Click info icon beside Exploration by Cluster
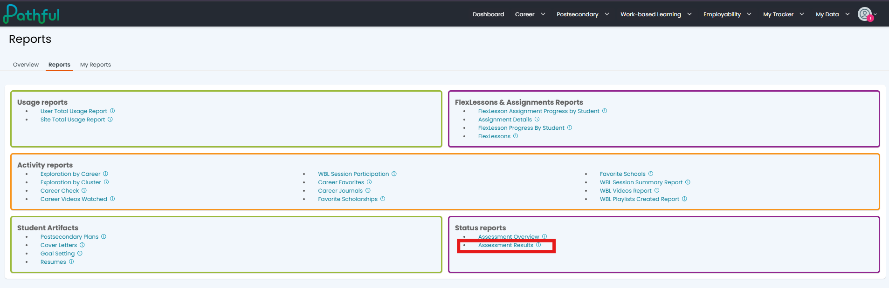This screenshot has height=288, width=889. pos(106,182)
